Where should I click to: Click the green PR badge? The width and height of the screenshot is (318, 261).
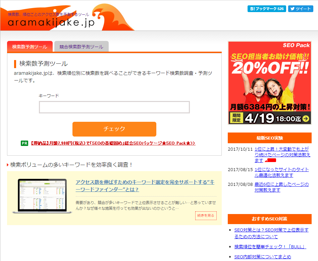(x=24, y=143)
